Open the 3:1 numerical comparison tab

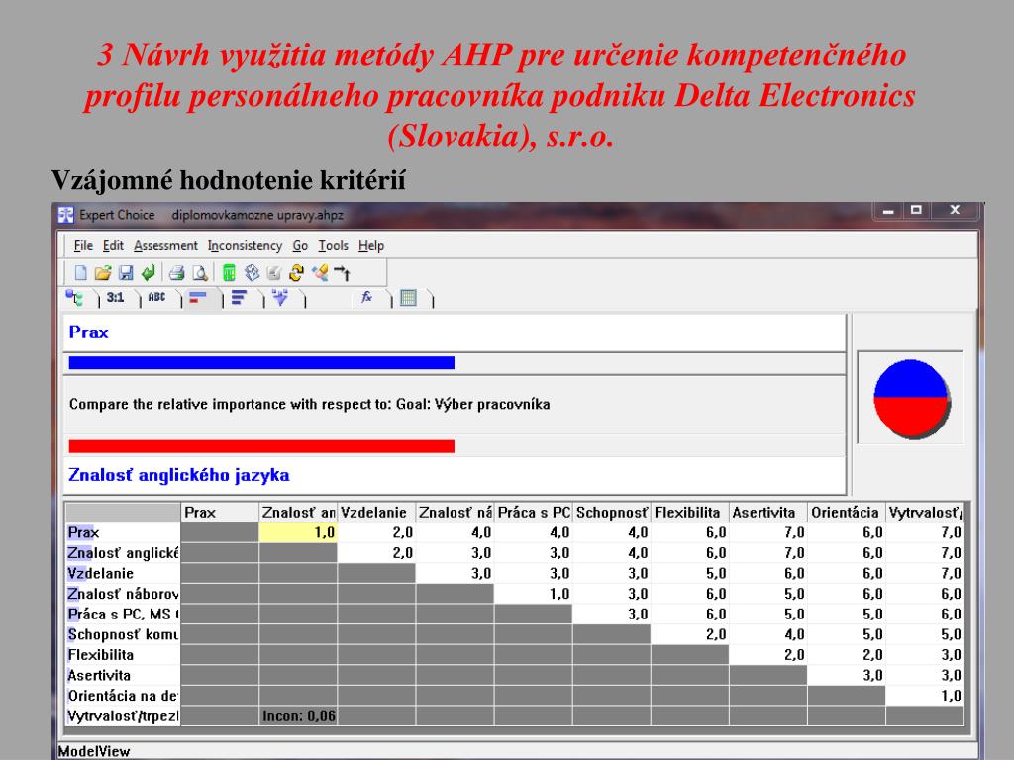coord(115,297)
